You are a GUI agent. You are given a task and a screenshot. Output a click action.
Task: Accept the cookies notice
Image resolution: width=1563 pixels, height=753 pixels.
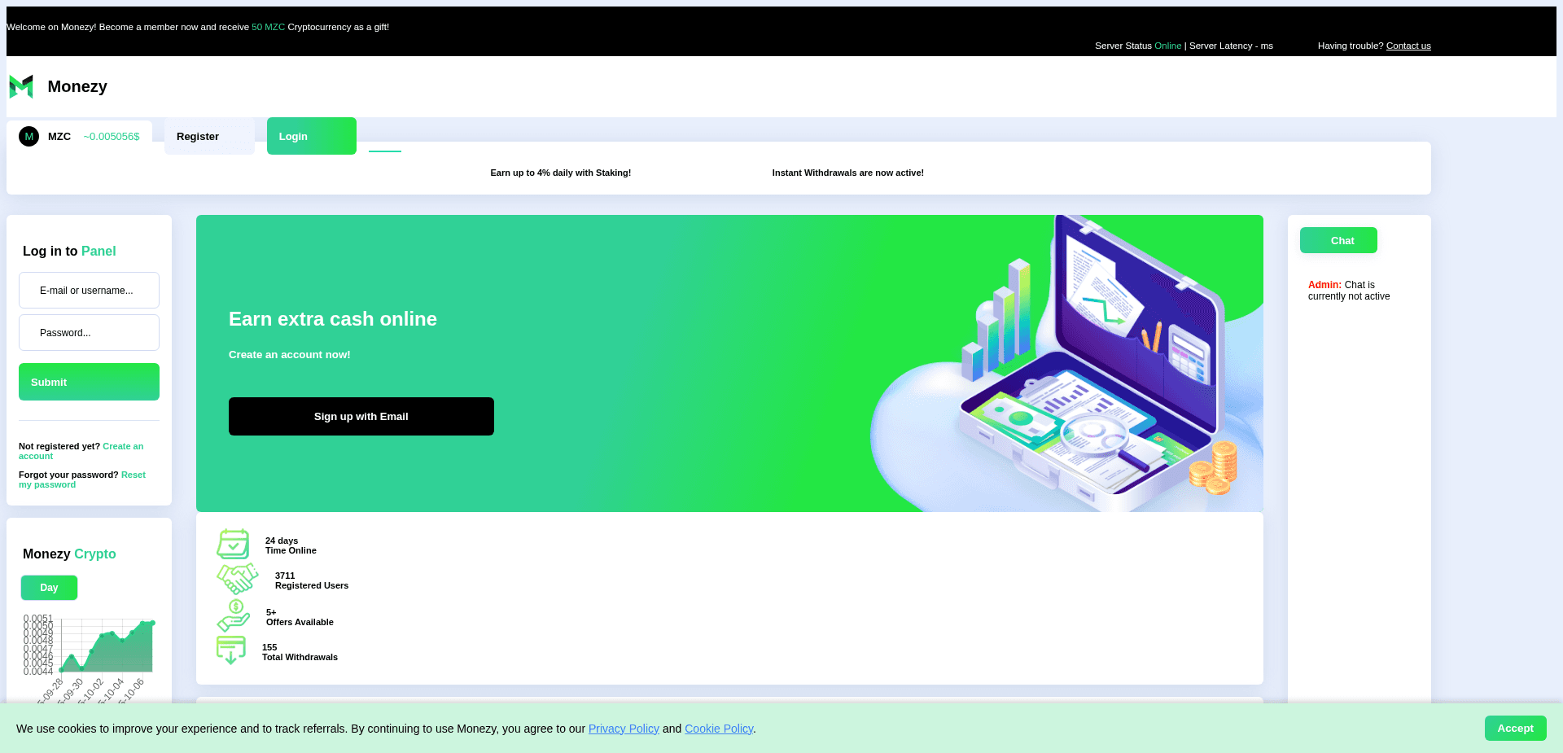click(1515, 728)
